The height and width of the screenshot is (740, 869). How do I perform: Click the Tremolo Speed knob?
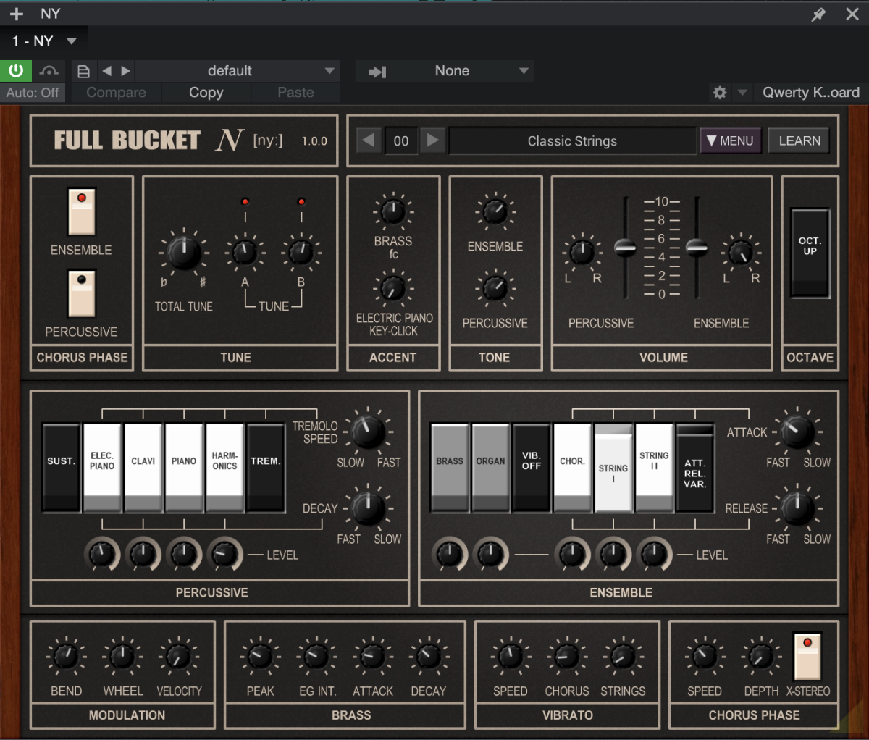tap(368, 432)
